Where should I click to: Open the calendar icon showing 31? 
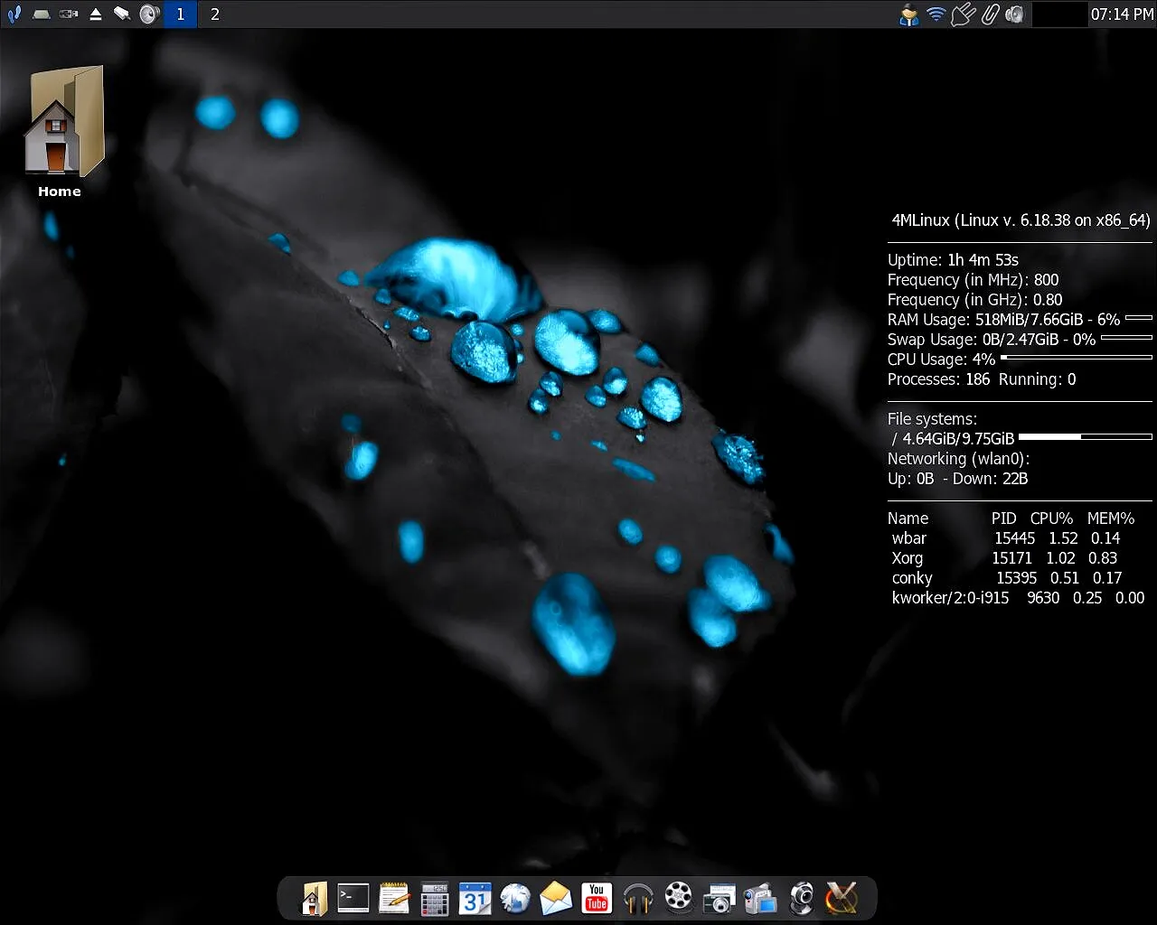(475, 899)
